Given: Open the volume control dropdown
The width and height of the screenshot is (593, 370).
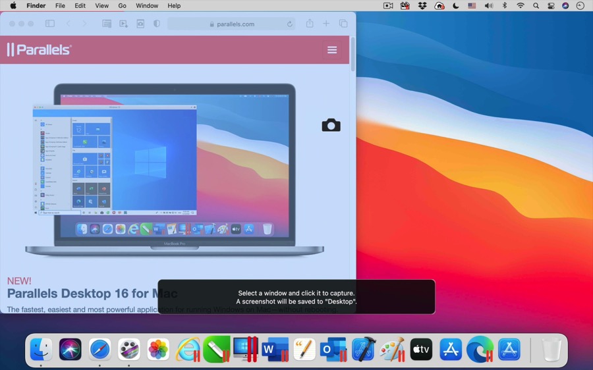Looking at the screenshot, I should [488, 6].
